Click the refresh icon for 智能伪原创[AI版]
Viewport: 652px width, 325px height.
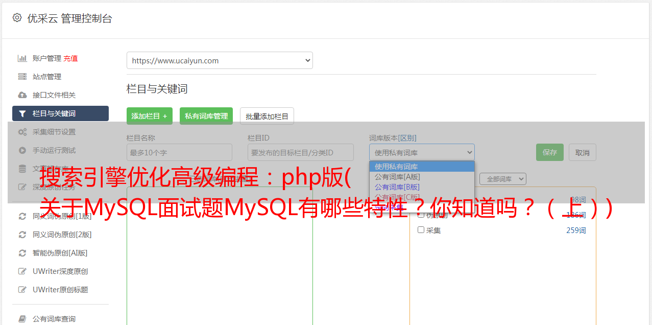22,253
